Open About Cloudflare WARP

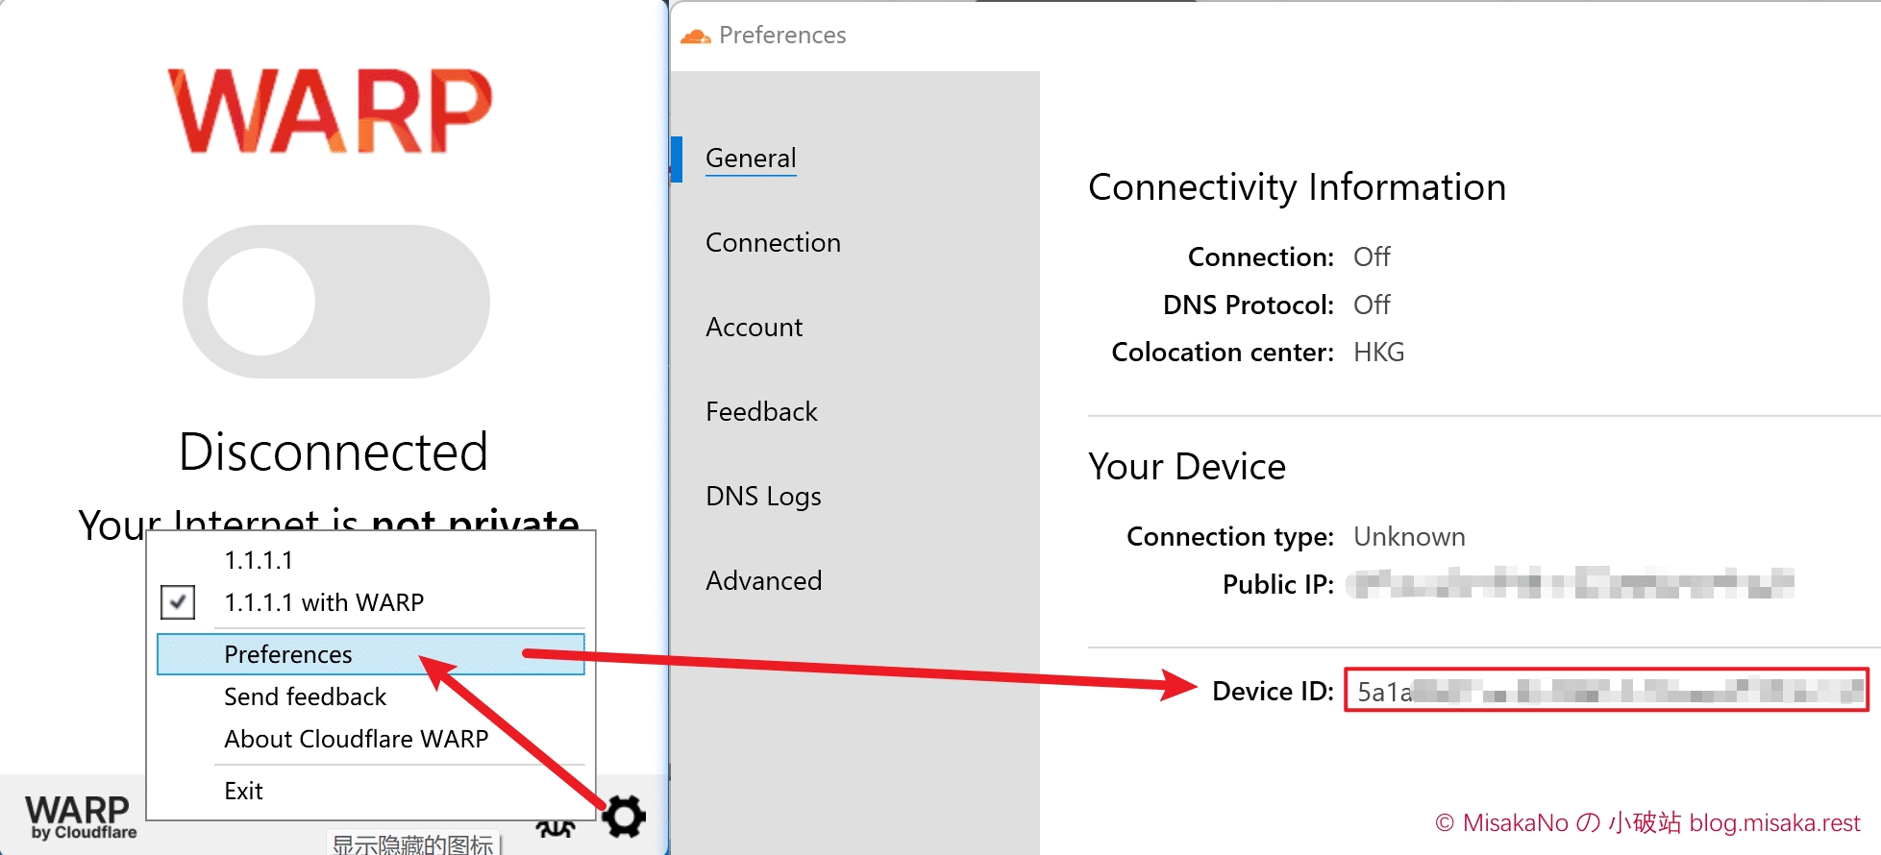click(356, 739)
